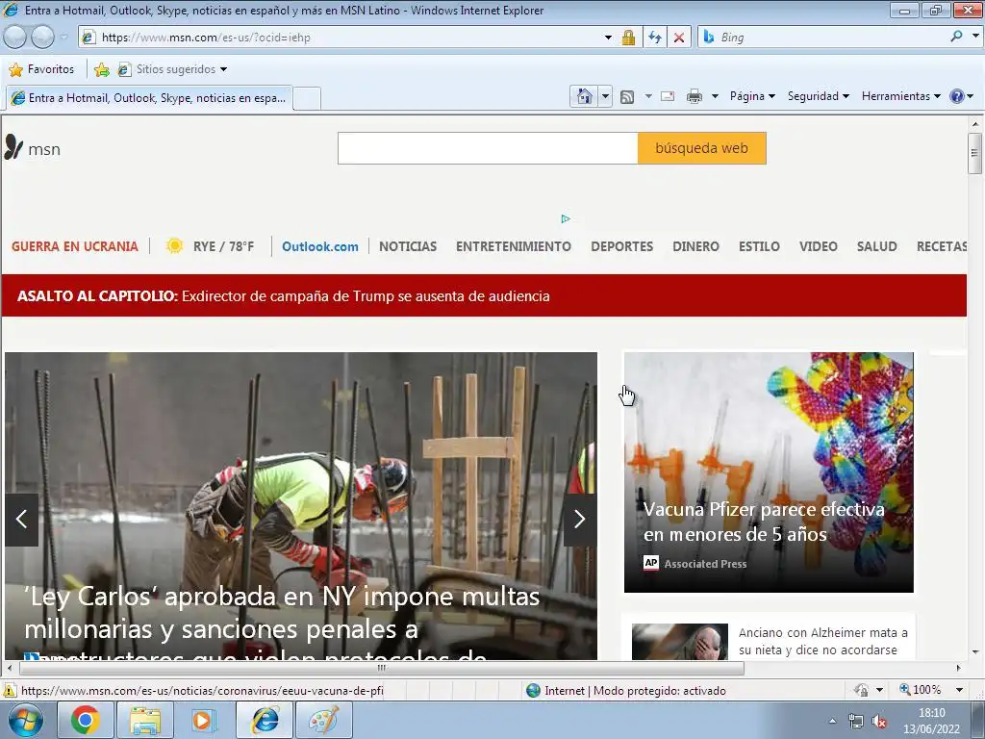
Task: Open recent pages dropdown beside Forward button
Action: click(x=64, y=38)
